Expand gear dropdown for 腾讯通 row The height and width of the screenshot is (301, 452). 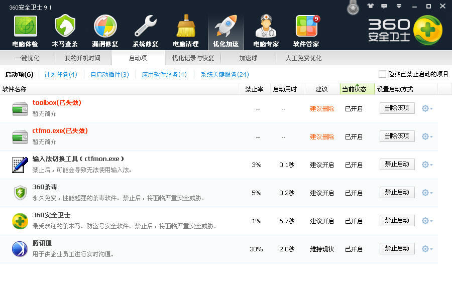point(427,249)
